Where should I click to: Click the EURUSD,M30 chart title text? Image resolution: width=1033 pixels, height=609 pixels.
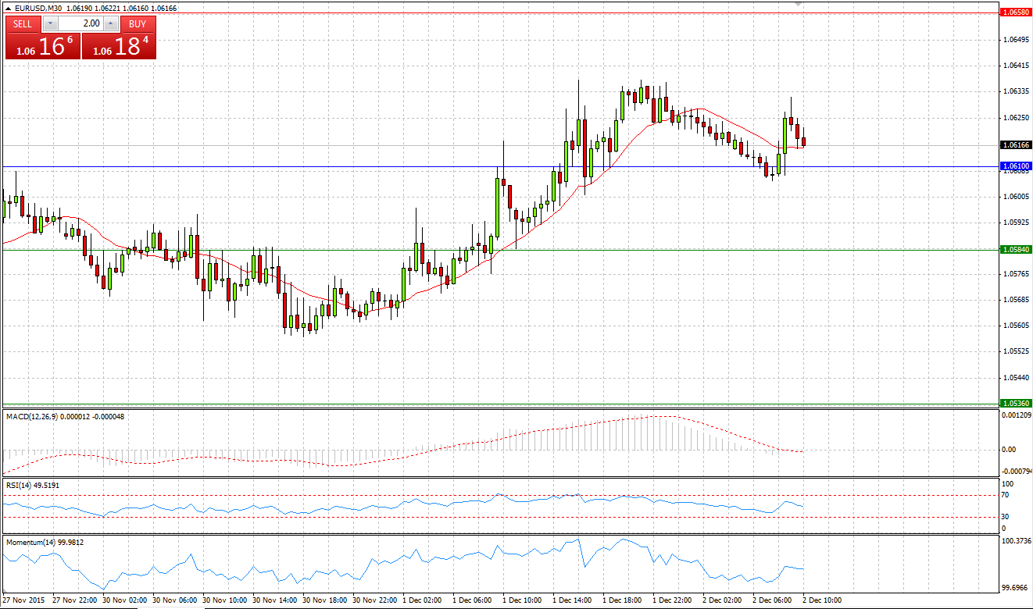click(38, 8)
